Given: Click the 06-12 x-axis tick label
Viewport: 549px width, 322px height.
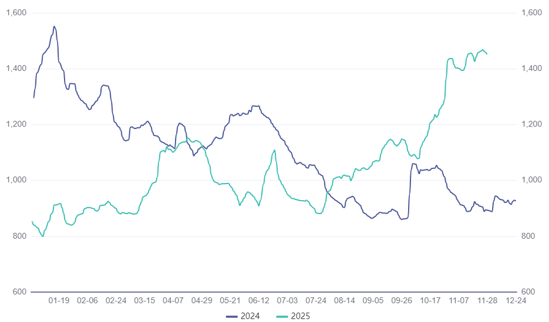Looking at the screenshot, I should coord(259,300).
